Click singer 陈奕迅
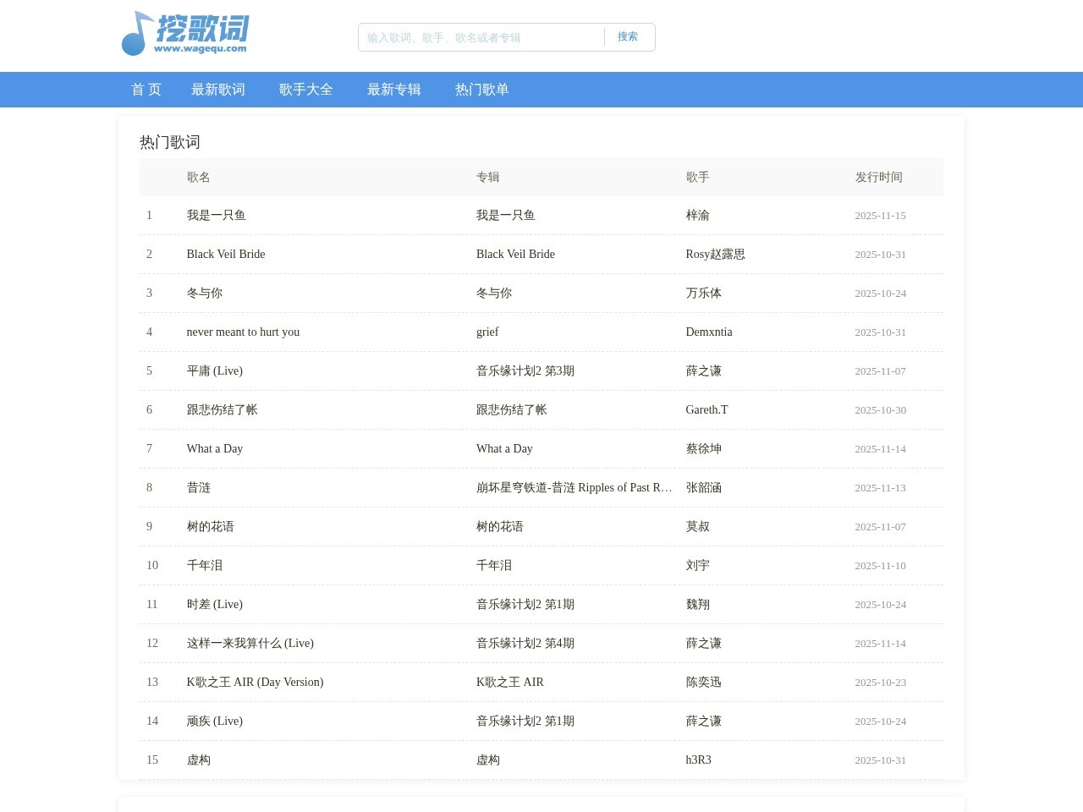This screenshot has width=1083, height=812. 703,683
